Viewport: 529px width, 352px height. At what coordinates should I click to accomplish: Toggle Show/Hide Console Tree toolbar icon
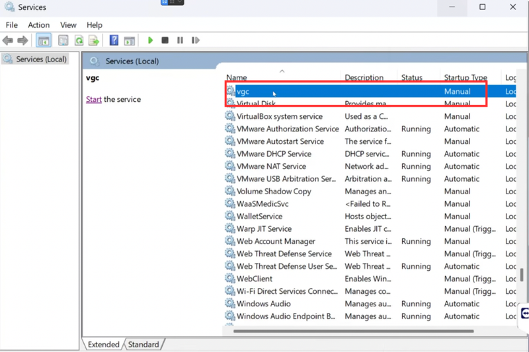coord(44,40)
